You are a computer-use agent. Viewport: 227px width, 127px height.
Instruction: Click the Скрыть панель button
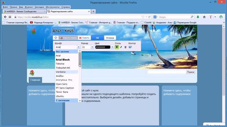(68, 38)
